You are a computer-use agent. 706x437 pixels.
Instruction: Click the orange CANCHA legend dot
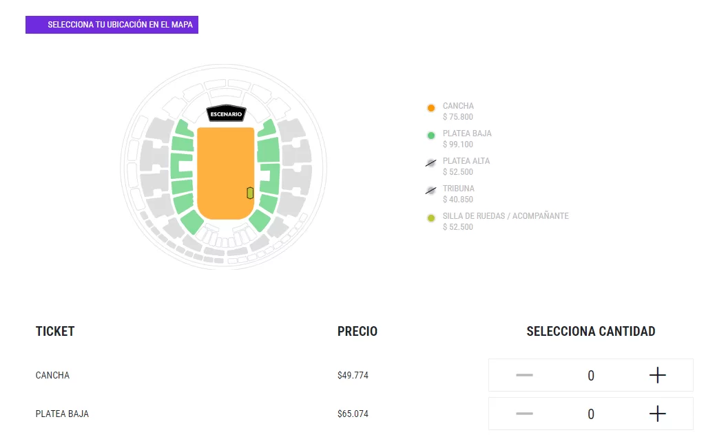click(431, 108)
